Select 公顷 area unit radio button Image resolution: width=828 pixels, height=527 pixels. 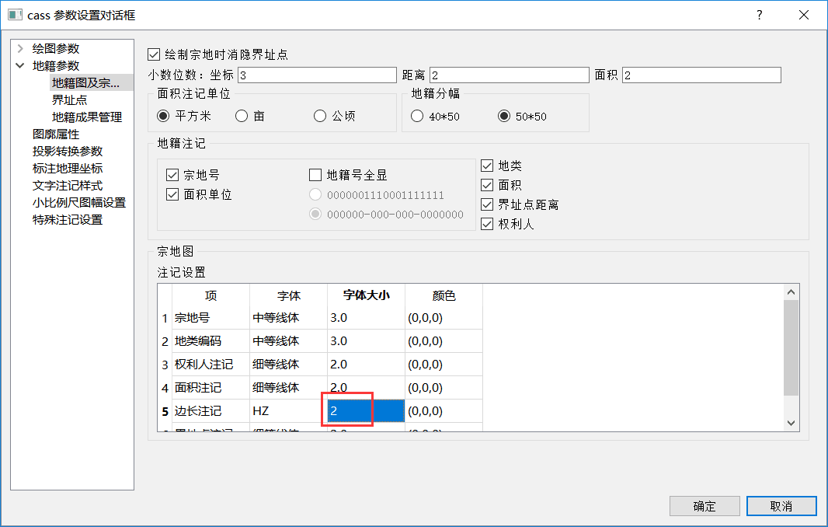[319, 116]
